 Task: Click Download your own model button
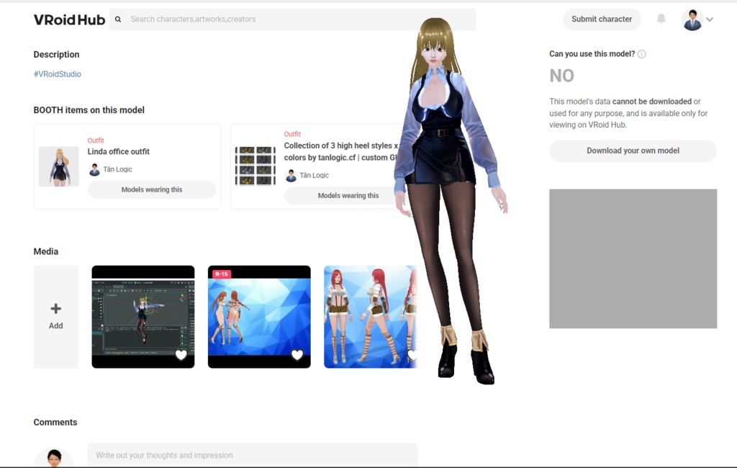click(633, 151)
